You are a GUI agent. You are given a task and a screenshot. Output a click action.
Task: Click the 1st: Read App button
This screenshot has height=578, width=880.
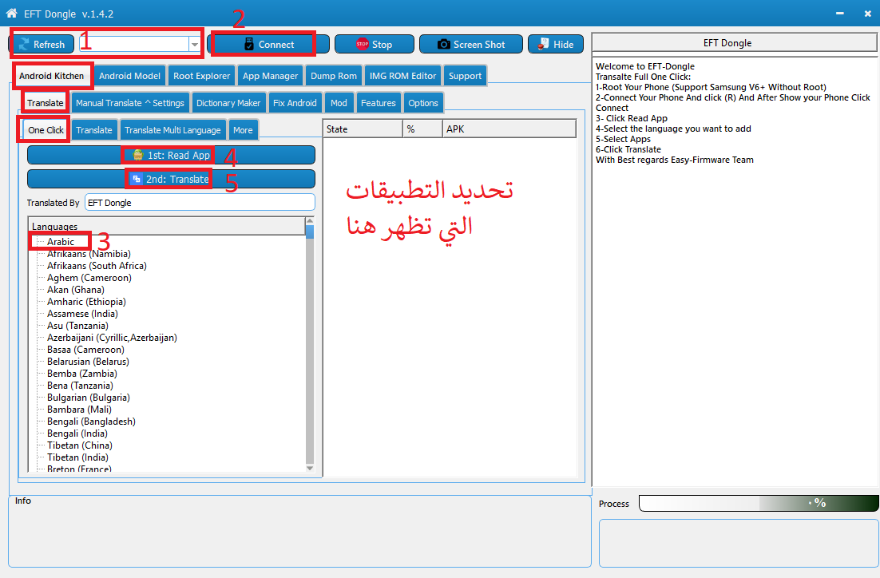(171, 155)
